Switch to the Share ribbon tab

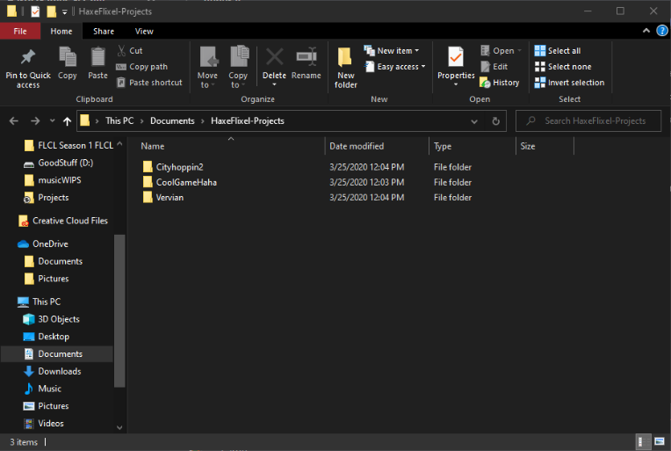(x=104, y=32)
